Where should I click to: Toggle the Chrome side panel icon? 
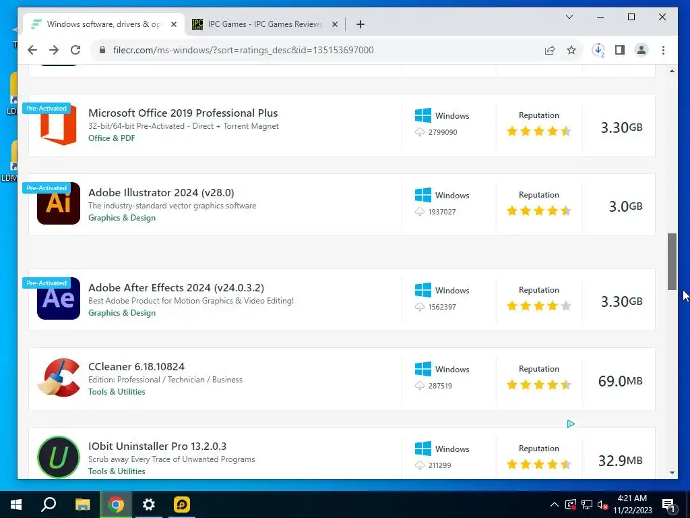tap(620, 50)
